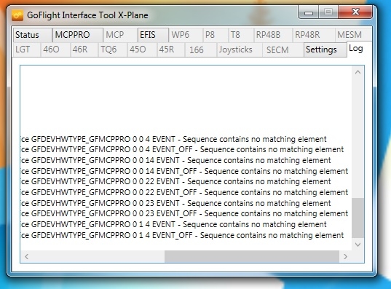Click the horizontal scroll left arrow
This screenshot has height=289, width=391.
pos(27,256)
